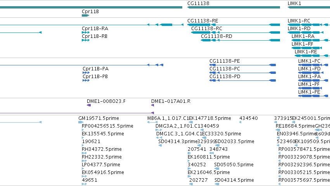Select the 523460 feature label
Screen dimensions: 330x186
(x=286, y=142)
